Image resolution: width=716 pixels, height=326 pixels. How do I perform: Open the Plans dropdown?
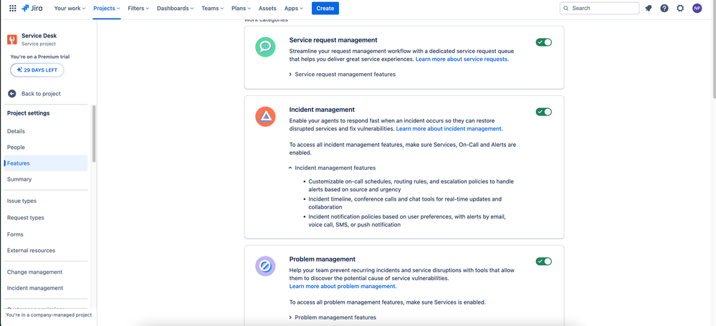242,8
